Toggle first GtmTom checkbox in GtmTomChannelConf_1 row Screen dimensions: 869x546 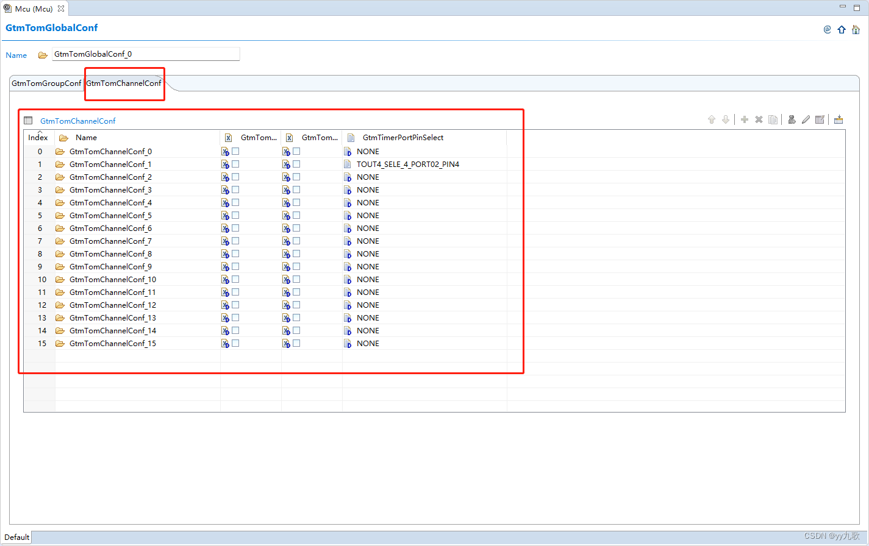pyautogui.click(x=235, y=164)
